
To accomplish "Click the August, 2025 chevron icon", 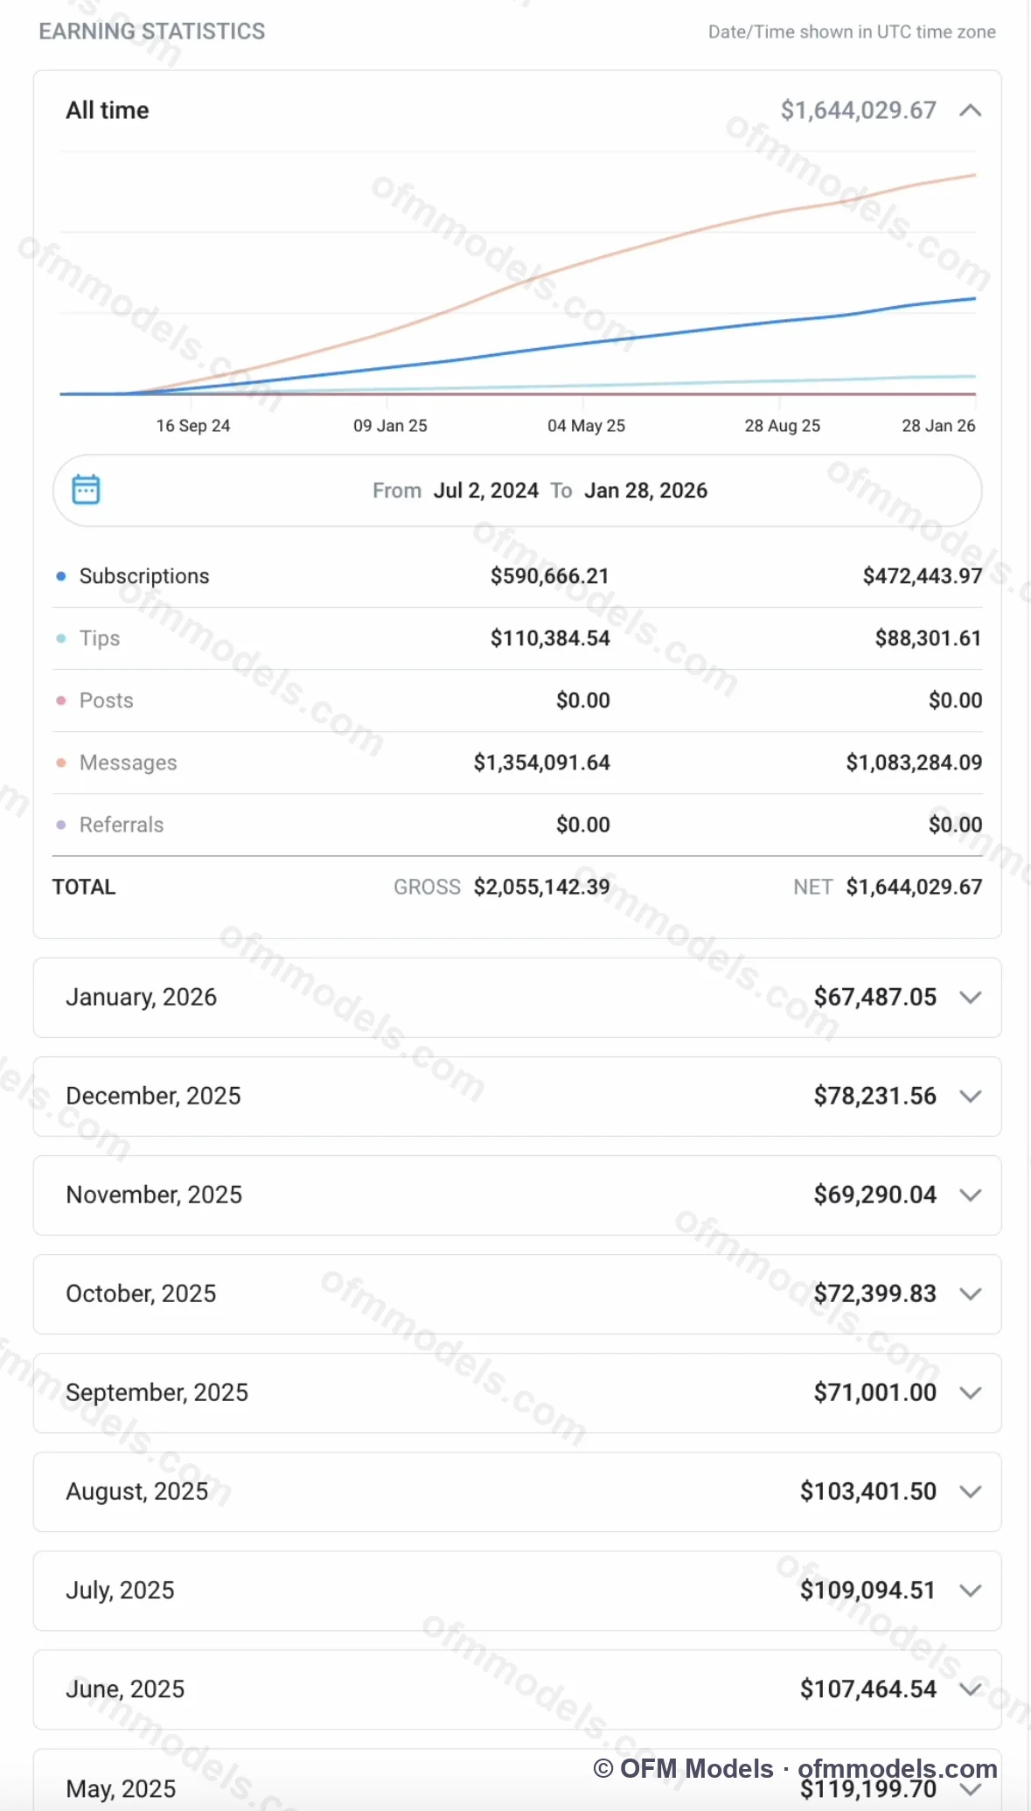I will click(x=970, y=1492).
